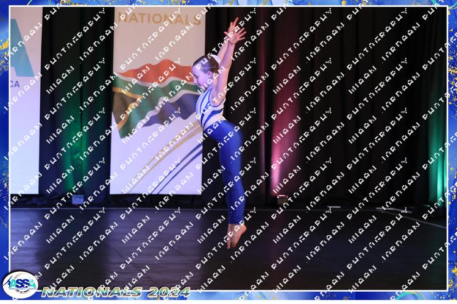This screenshot has height=304, width=457.
Task: Click the ASSA logo badge
Action: 20,285
